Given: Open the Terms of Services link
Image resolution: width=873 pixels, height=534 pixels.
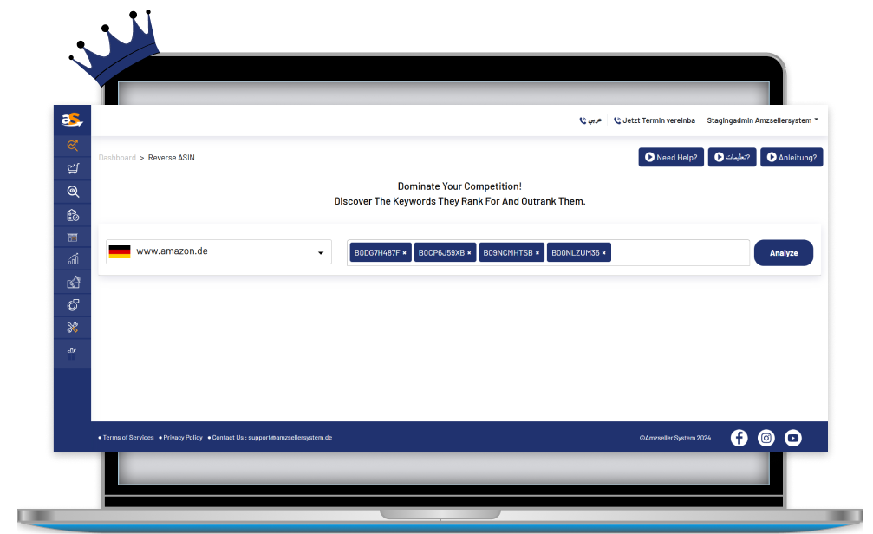Looking at the screenshot, I should click(127, 438).
